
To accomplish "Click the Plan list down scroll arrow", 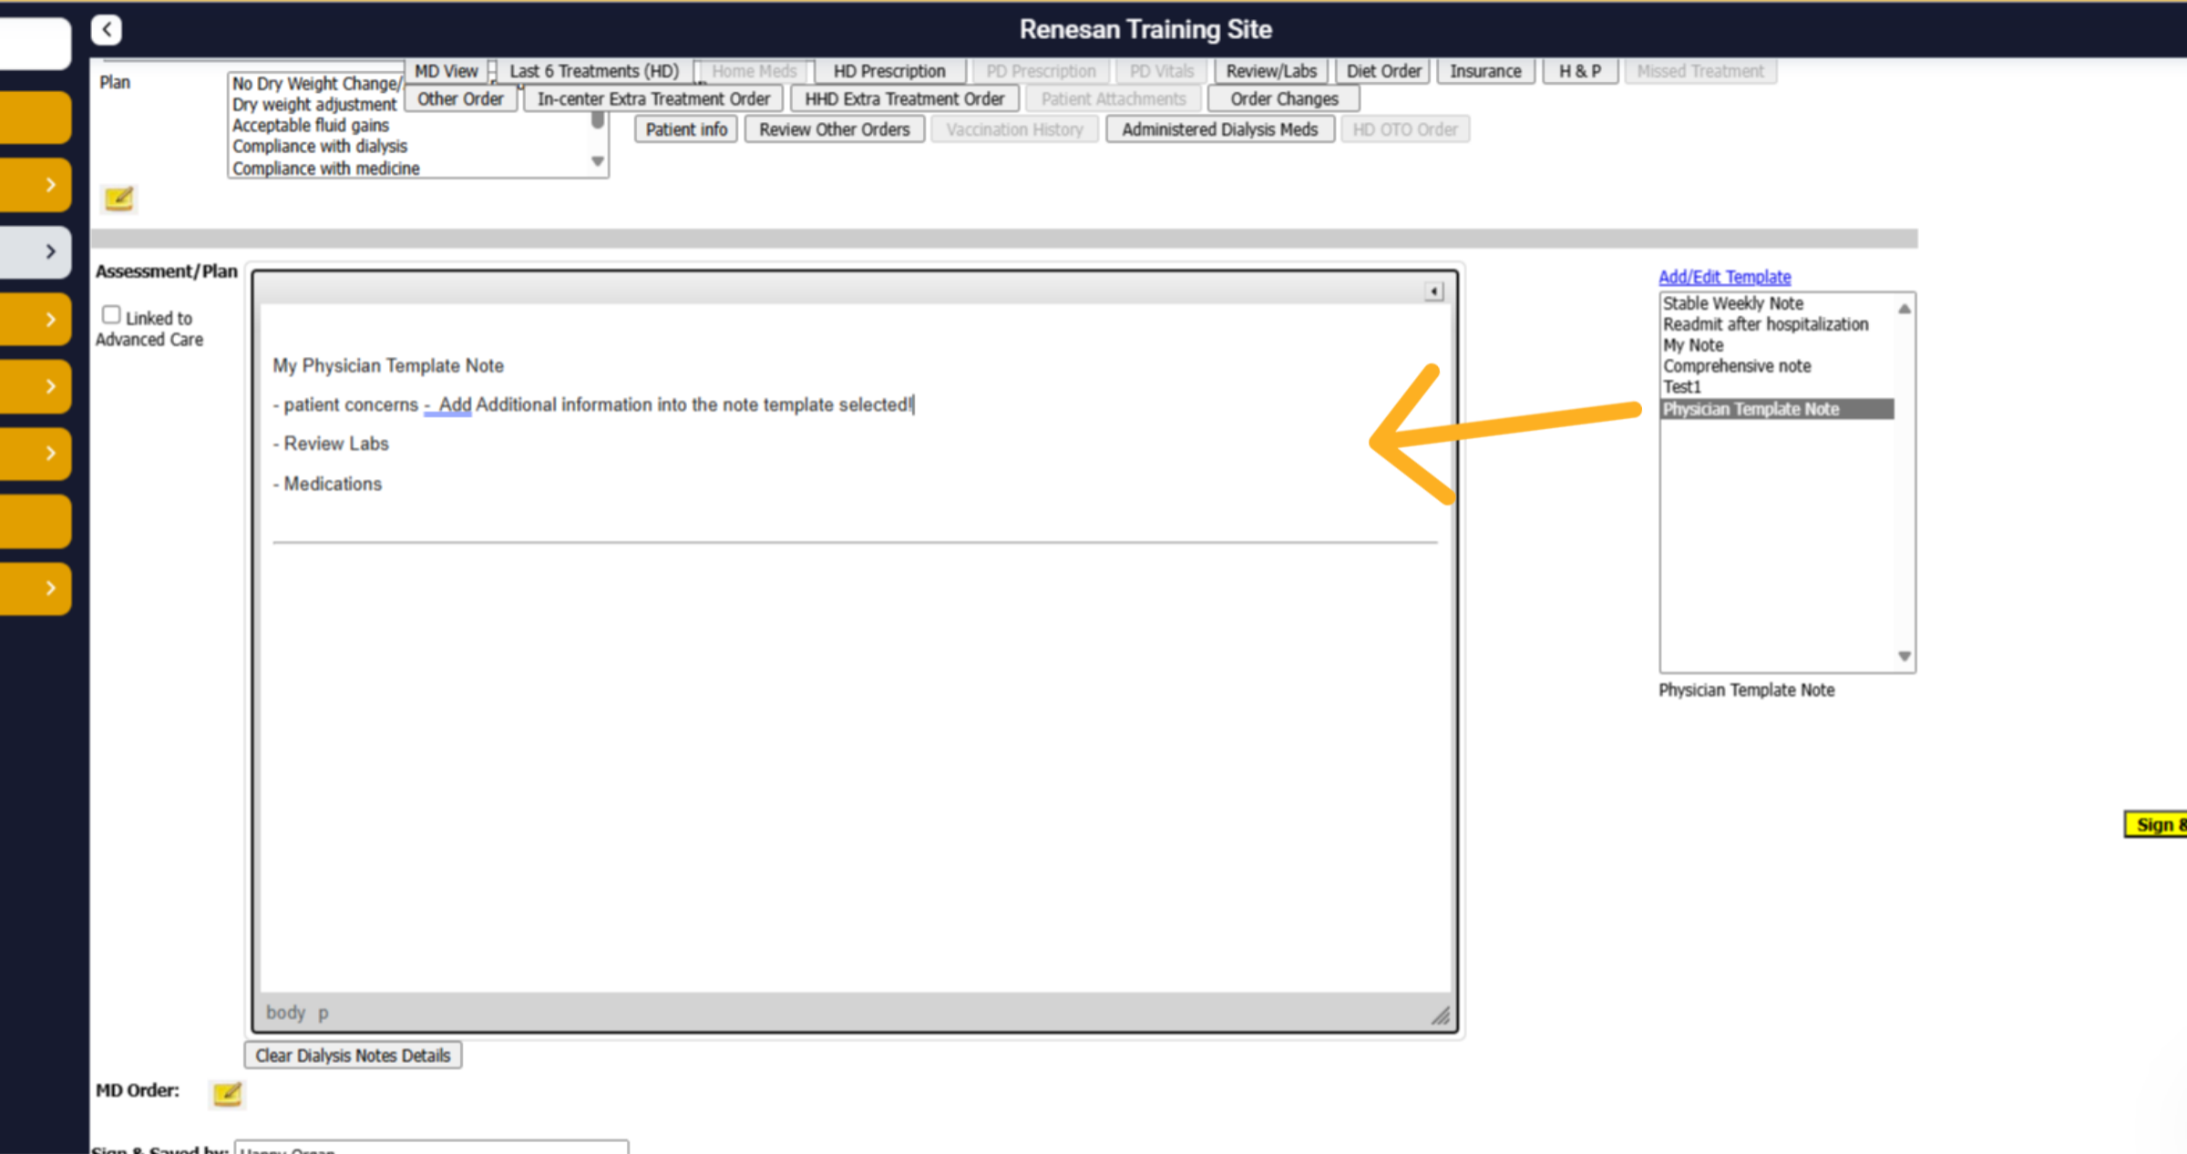I will pos(598,161).
